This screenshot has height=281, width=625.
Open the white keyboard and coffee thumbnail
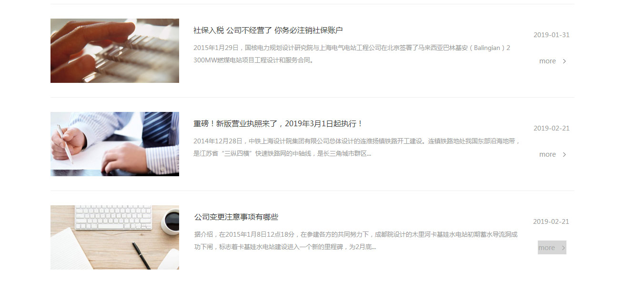click(115, 237)
